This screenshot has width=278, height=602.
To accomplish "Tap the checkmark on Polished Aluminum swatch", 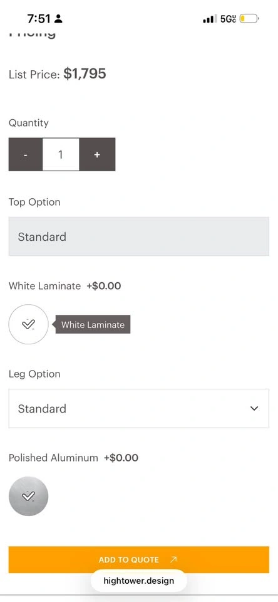I will pyautogui.click(x=28, y=497).
